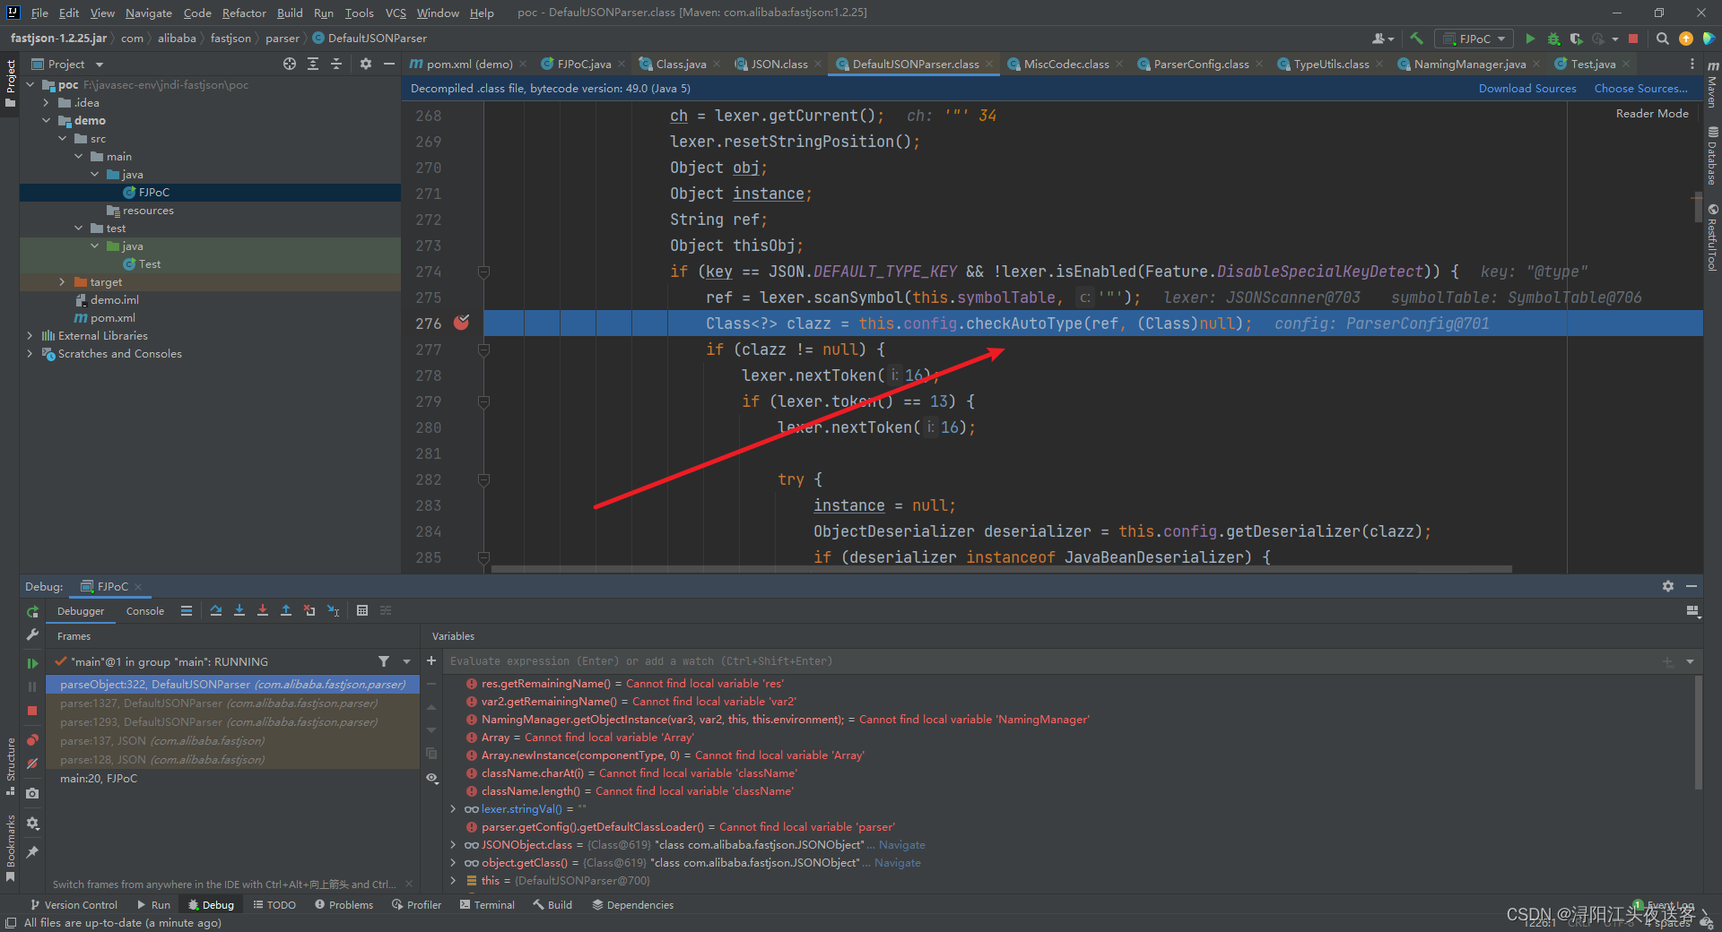The height and width of the screenshot is (932, 1722).
Task: Click Run to Cursor icon
Action: [x=333, y=610]
